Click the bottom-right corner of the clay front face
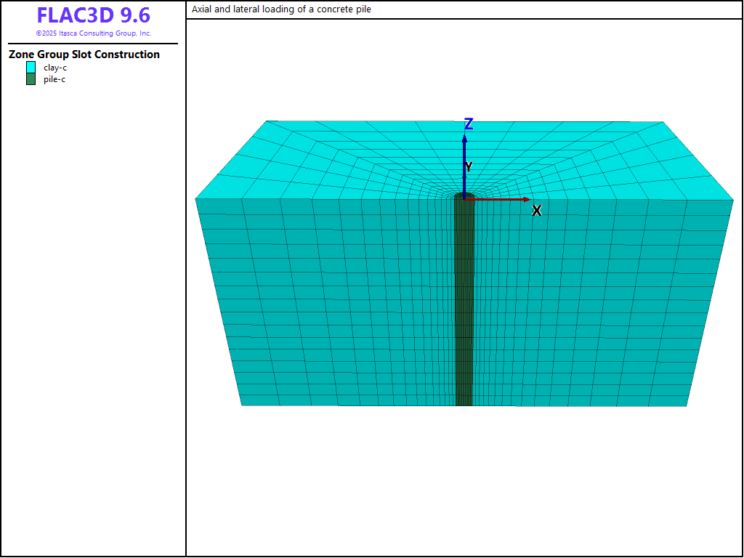744x558 pixels. point(687,405)
